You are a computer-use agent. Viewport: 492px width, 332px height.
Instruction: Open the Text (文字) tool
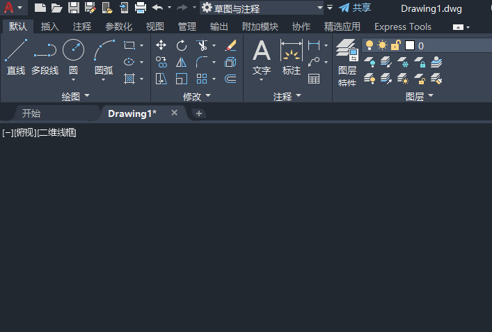[262, 56]
